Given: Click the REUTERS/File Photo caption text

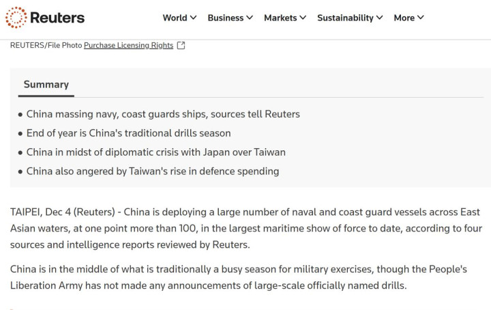Looking at the screenshot, I should 46,46.
